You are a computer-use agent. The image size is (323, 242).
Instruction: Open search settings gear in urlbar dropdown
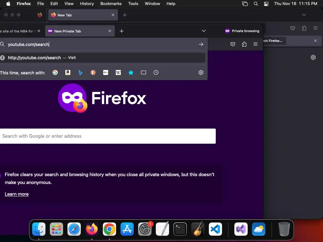[201, 72]
